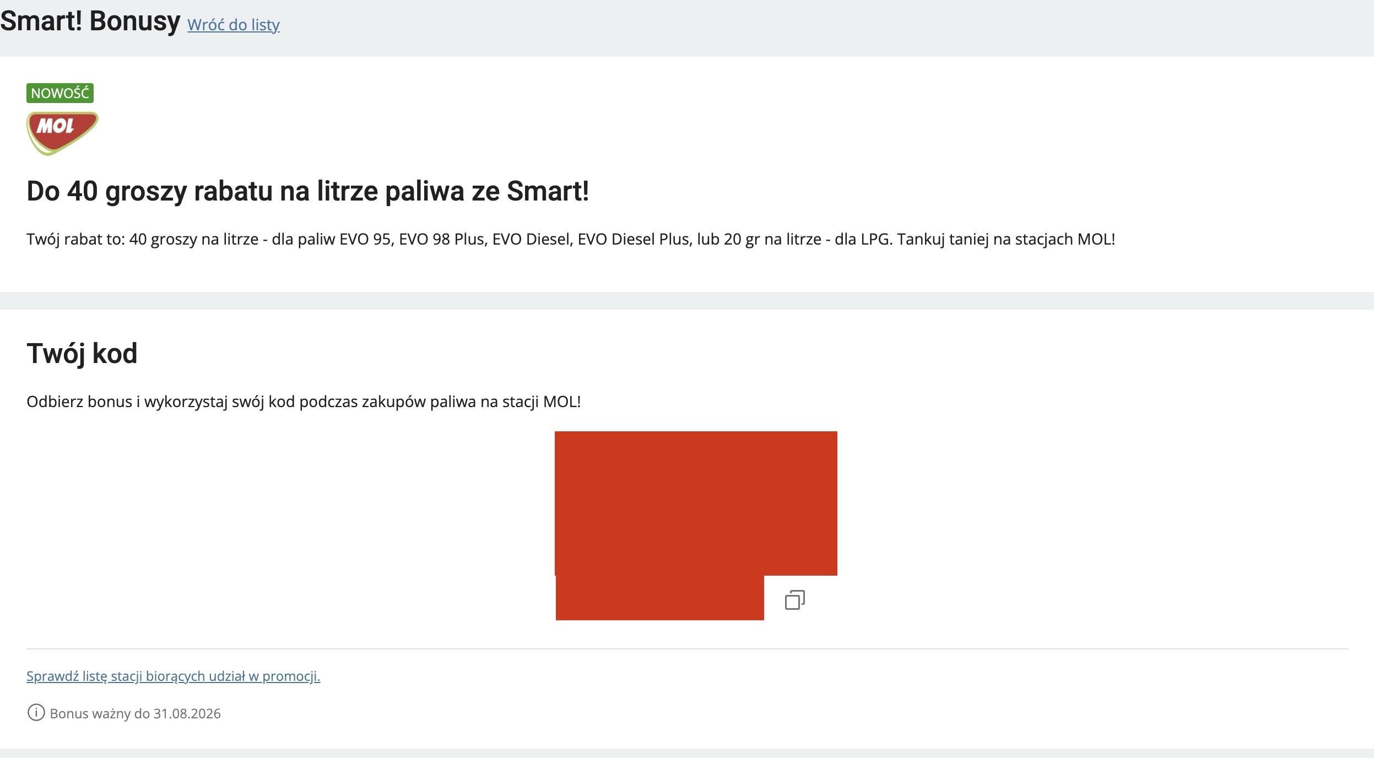Screen dimensions: 1374x758
Task: Click the 'Odbierz bonus i wykorzystaj' instruction text
Action: tap(304, 402)
